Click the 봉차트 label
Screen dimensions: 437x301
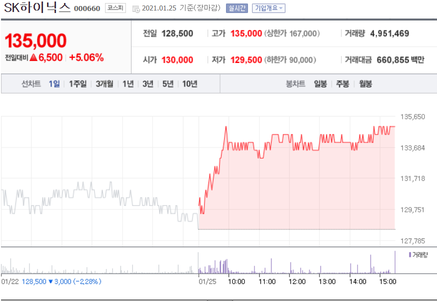pyautogui.click(x=295, y=83)
